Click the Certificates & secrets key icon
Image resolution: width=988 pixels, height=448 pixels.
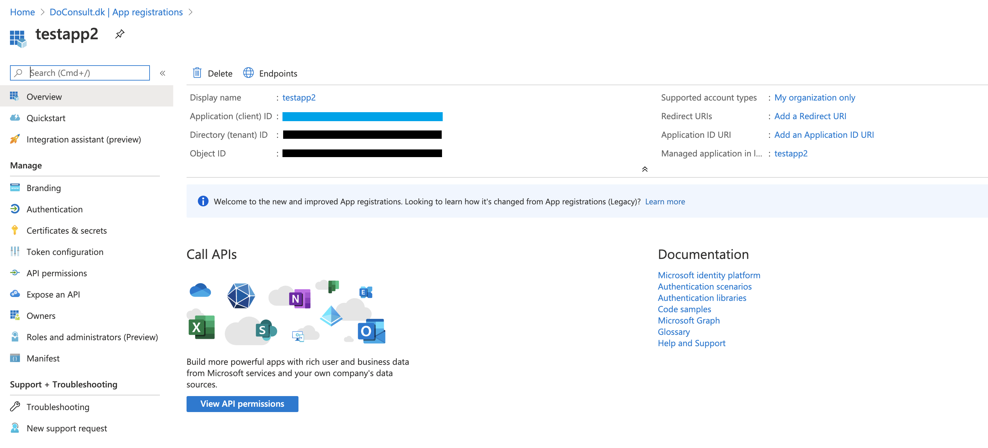tap(15, 230)
